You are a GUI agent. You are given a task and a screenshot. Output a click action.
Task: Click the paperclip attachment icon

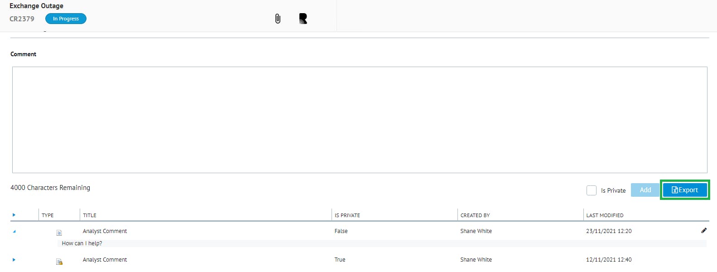(278, 19)
